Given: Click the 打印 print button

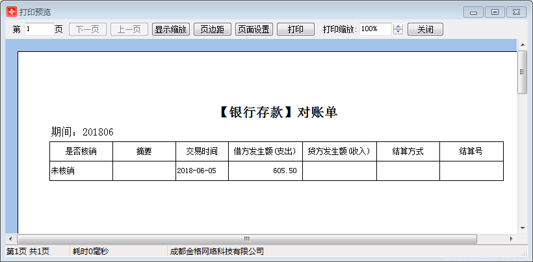Looking at the screenshot, I should [296, 29].
